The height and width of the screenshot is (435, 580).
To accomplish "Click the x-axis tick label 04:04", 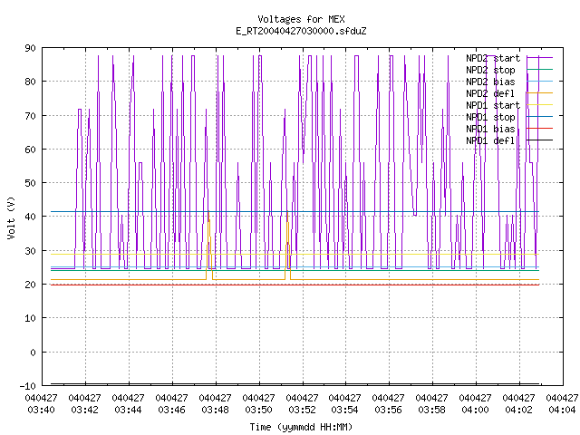I will pyautogui.click(x=562, y=410).
